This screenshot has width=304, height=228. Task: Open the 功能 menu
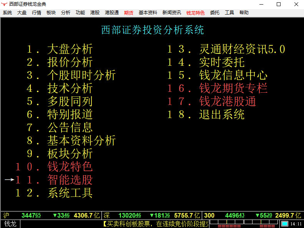80,13
